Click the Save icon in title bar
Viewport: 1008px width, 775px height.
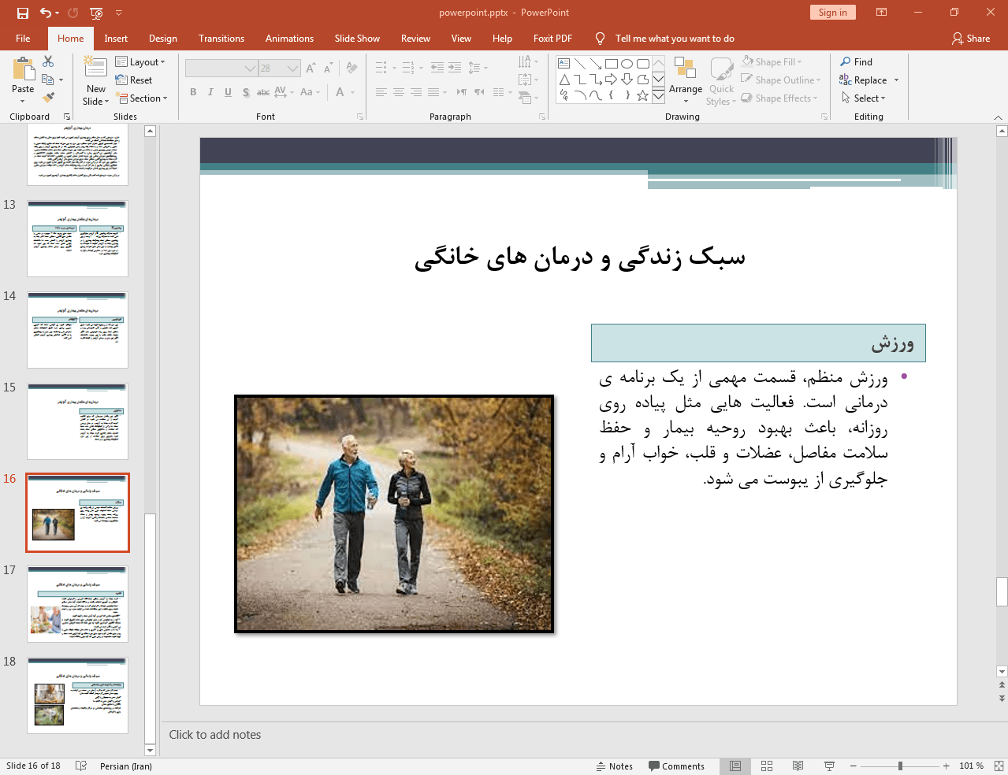(x=23, y=13)
